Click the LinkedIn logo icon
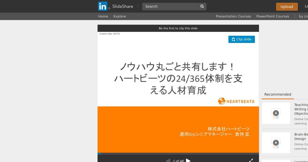The image size is (308, 162). (103, 6)
